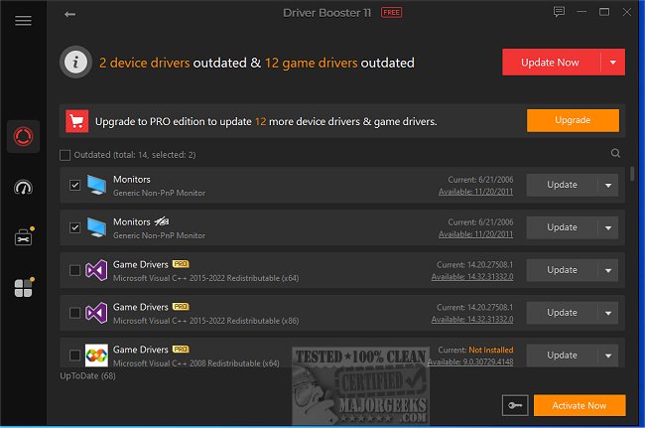Viewport: 645px width, 428px height.
Task: Click the red shopping cart icon
Action: 77,121
